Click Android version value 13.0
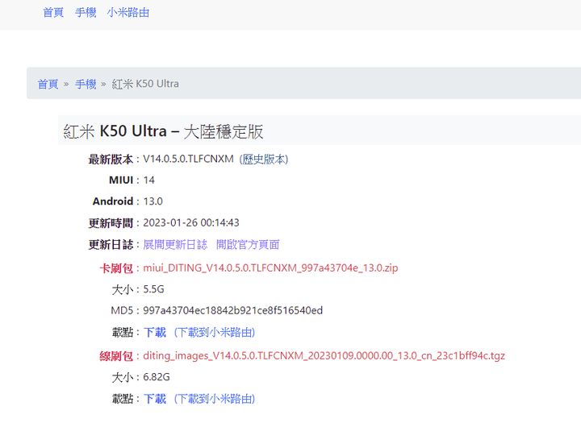Screen dimensions: 581x423 click(153, 201)
